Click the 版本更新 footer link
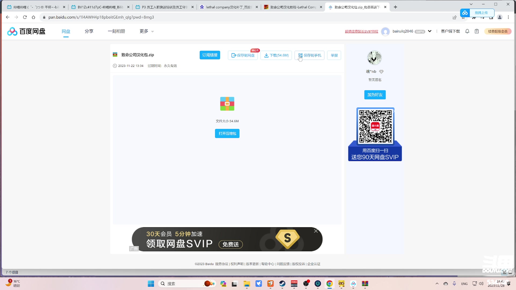Screen dimensions: 516x290 pyautogui.click(x=252, y=264)
